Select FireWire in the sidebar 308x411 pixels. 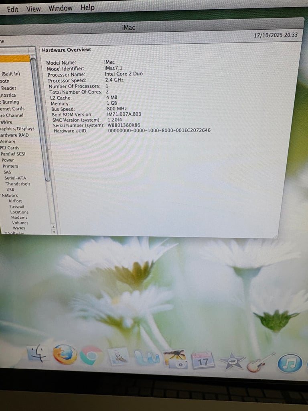pos(6,122)
